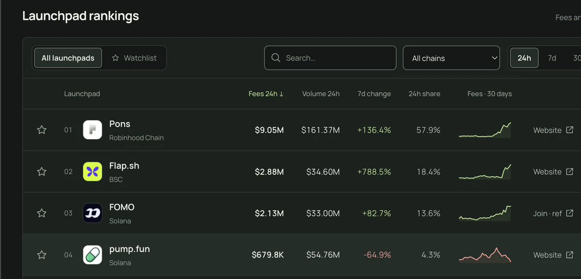Click the Pons launchpad logo
This screenshot has width=581, height=279.
[92, 130]
